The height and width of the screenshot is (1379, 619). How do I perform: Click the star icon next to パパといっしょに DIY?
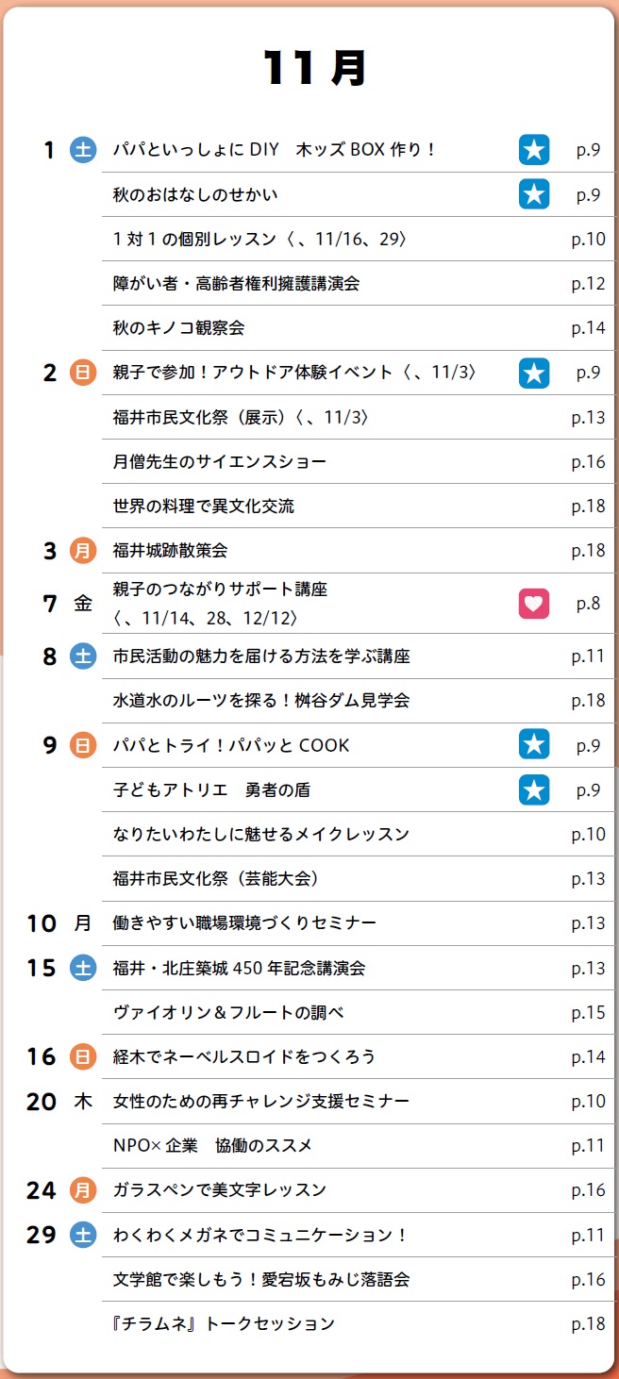(534, 150)
